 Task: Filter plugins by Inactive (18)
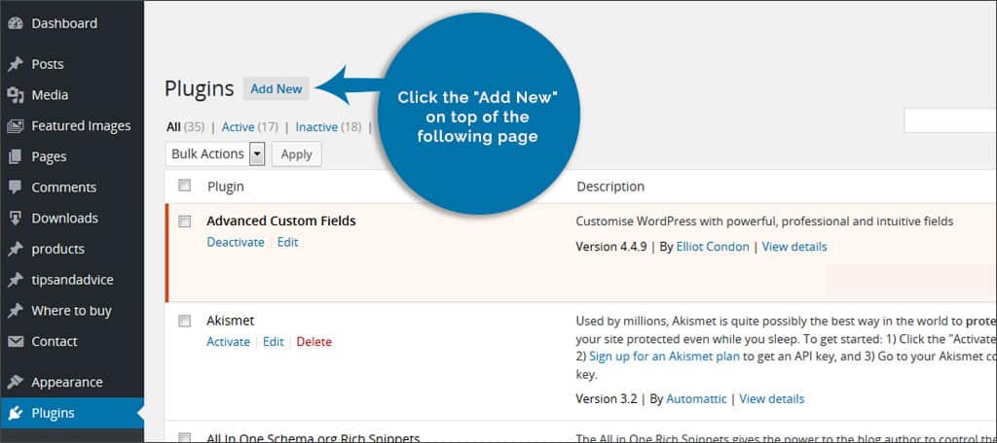328,127
